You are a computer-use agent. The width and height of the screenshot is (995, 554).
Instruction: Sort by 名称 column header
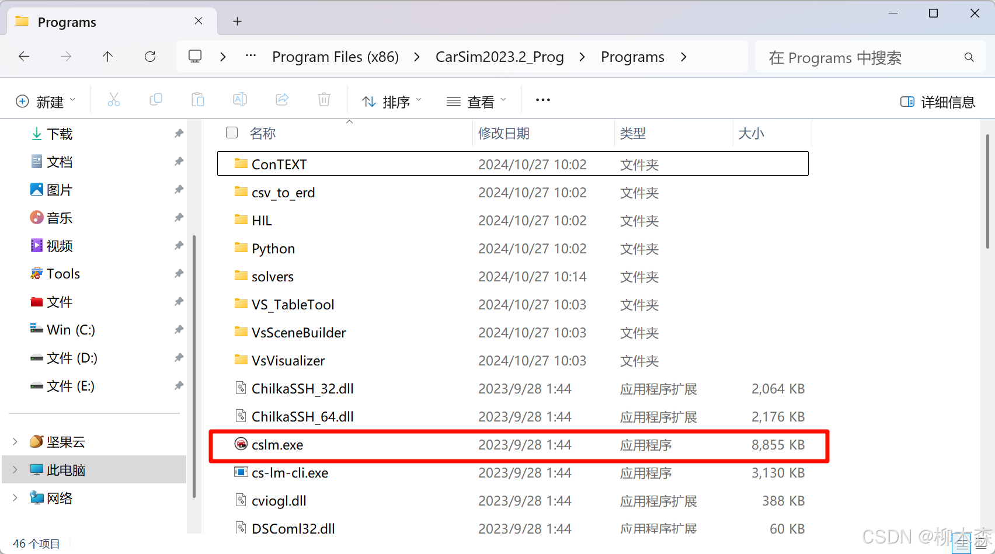pos(263,133)
